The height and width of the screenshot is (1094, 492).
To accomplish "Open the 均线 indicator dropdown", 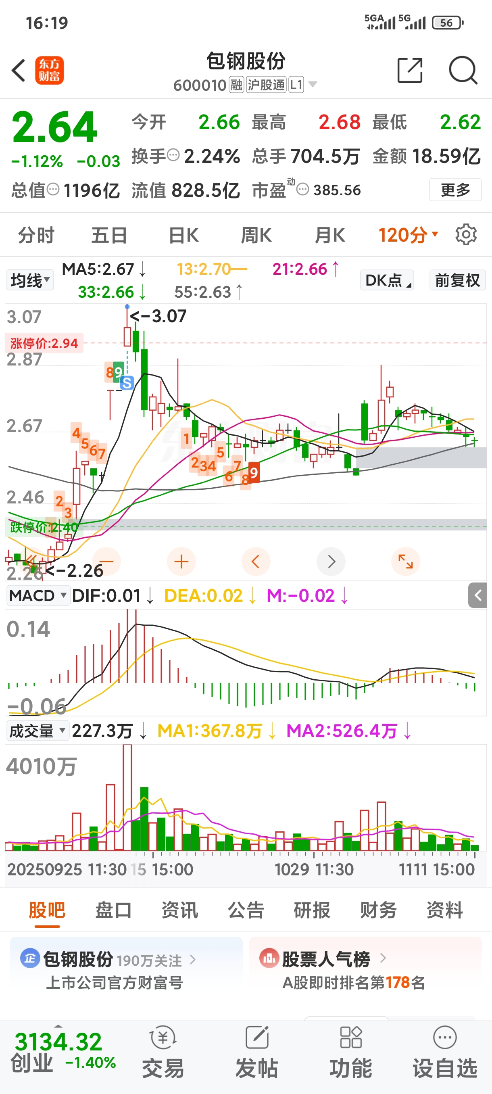I will pos(30,280).
